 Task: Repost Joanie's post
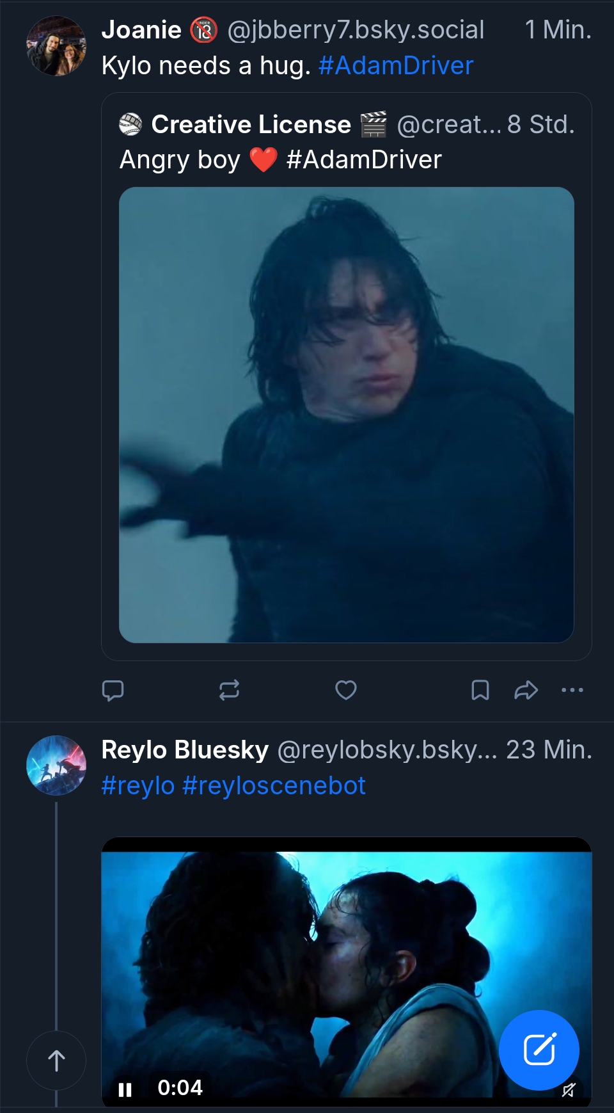pos(229,690)
